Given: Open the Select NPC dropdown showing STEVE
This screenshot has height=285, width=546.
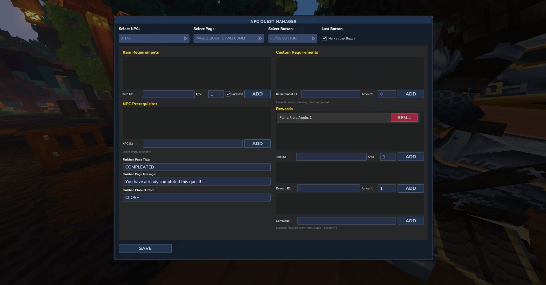Looking at the screenshot, I should coord(154,38).
